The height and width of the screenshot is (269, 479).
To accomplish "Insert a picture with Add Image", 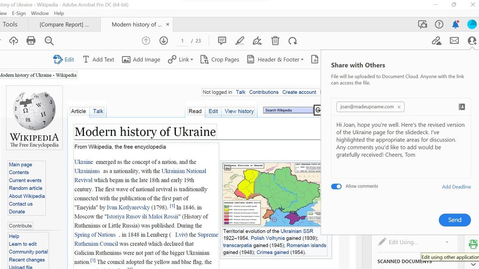I will pyautogui.click(x=141, y=59).
